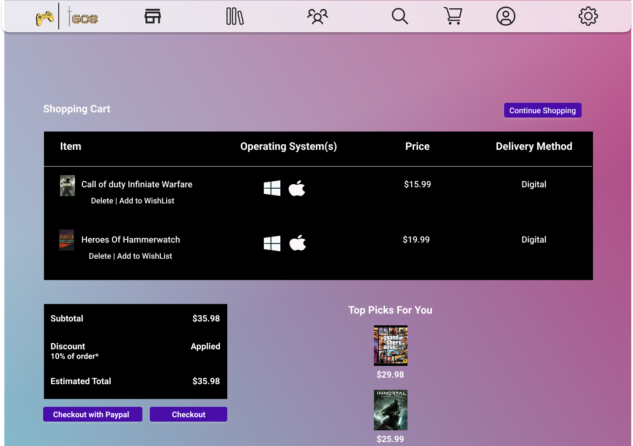Image resolution: width=633 pixels, height=446 pixels.
Task: Click the Item column header
Action: (x=71, y=146)
